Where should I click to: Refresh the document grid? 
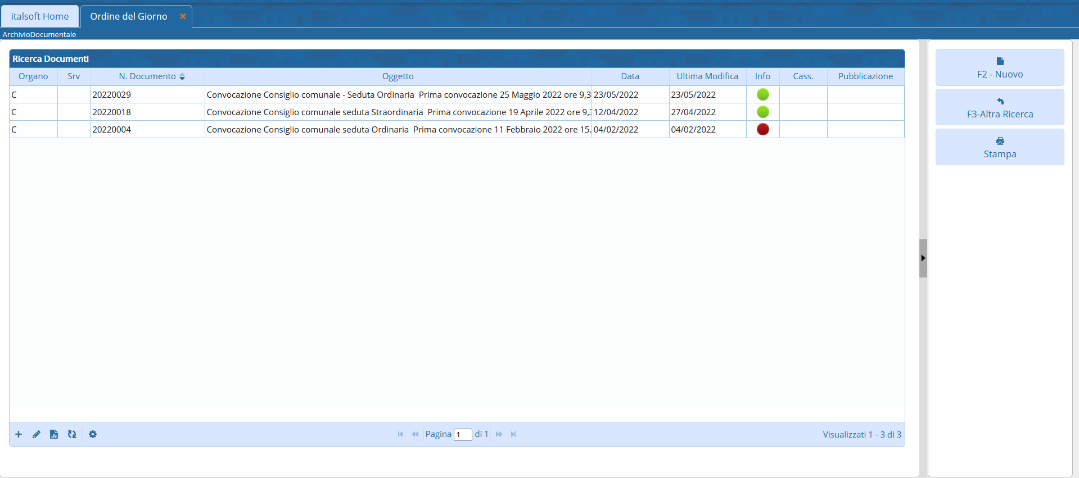tap(72, 434)
